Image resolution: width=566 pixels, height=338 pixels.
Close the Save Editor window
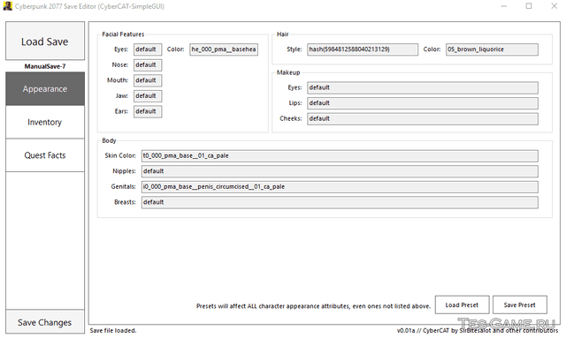click(555, 6)
